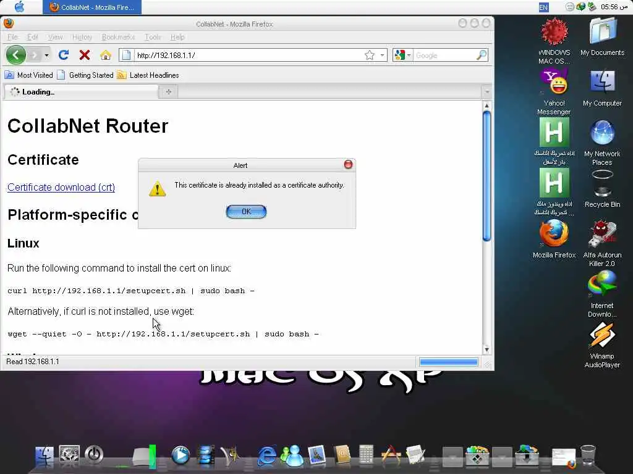
Task: Open the Bookmarks menu
Action: click(x=118, y=37)
